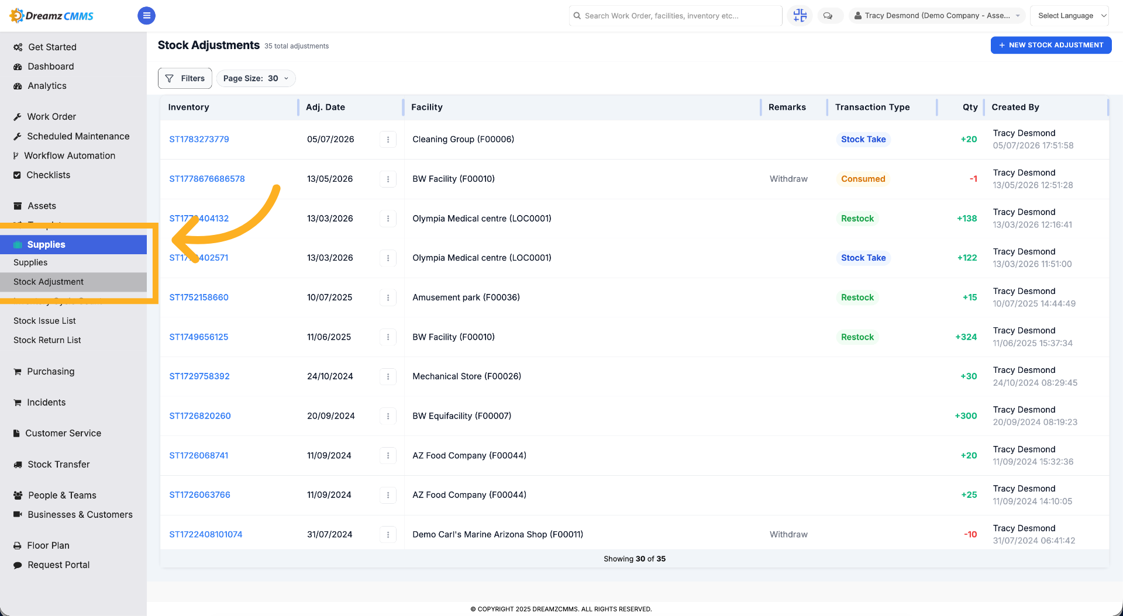Open Analytics section
This screenshot has width=1123, height=616.
point(47,85)
